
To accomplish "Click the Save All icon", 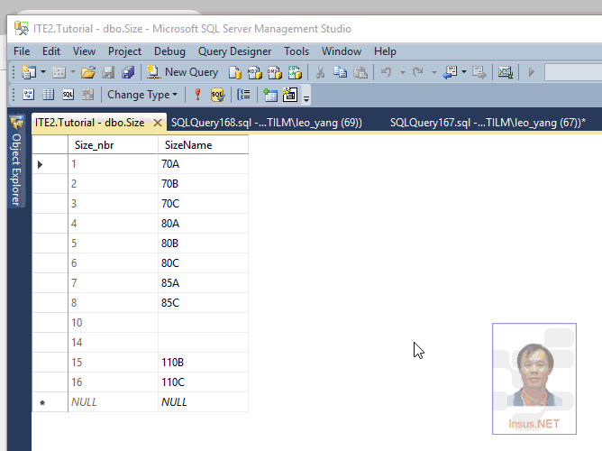I will 128,72.
